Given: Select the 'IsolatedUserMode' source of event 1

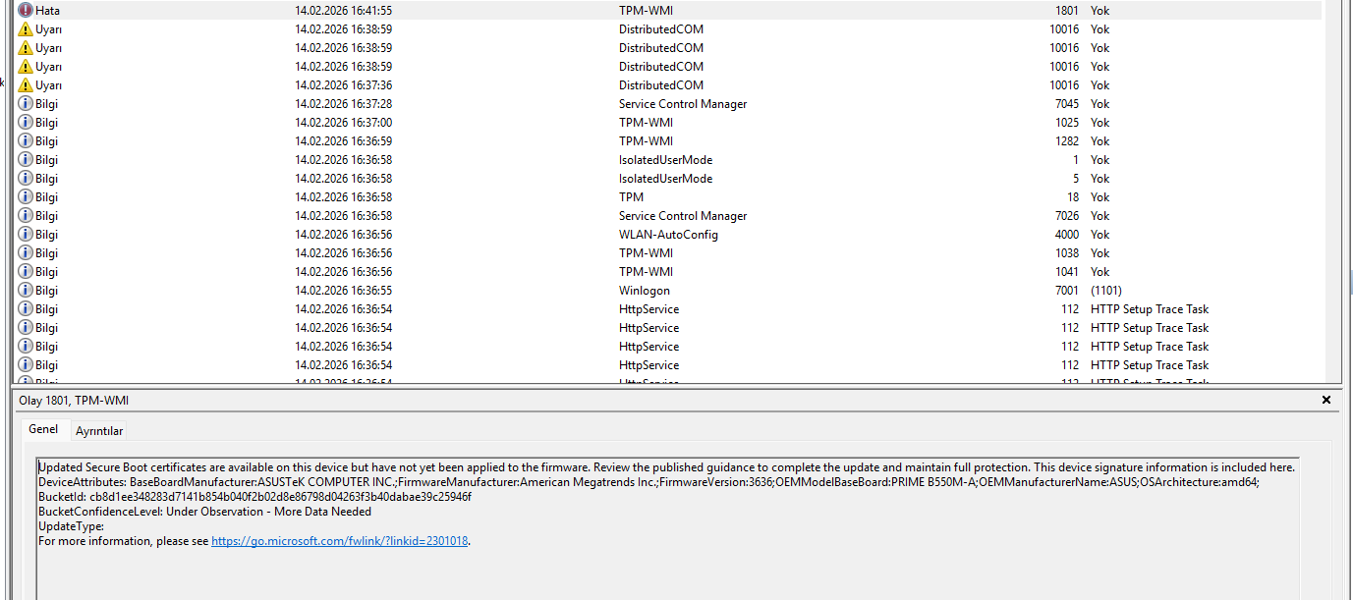Looking at the screenshot, I should point(665,160).
